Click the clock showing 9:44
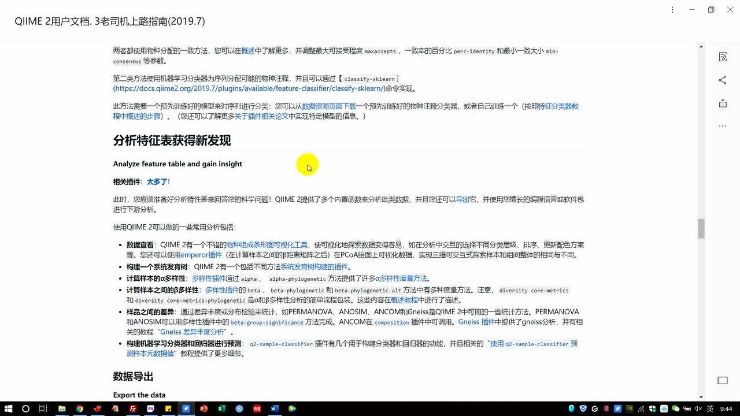The height and width of the screenshot is (416, 740). click(726, 408)
